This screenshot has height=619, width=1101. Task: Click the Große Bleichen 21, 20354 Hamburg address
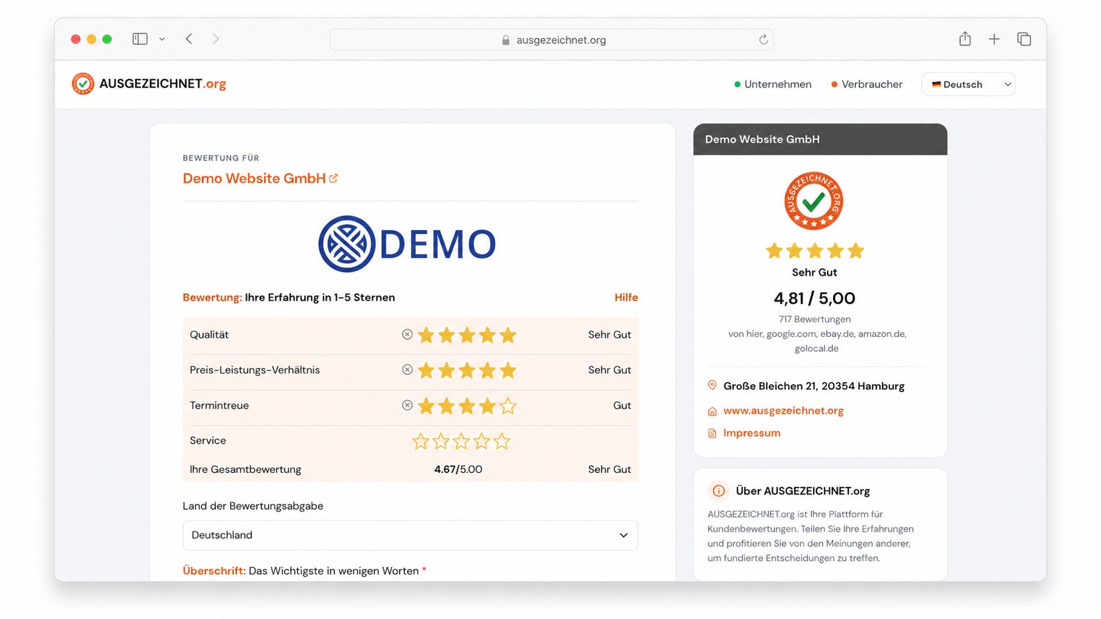tap(814, 386)
